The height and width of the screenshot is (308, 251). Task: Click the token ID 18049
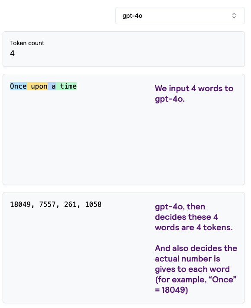pos(20,205)
